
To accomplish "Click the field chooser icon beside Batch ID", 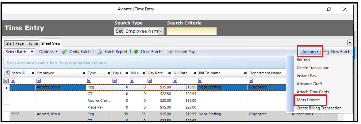I will click(6, 73).
